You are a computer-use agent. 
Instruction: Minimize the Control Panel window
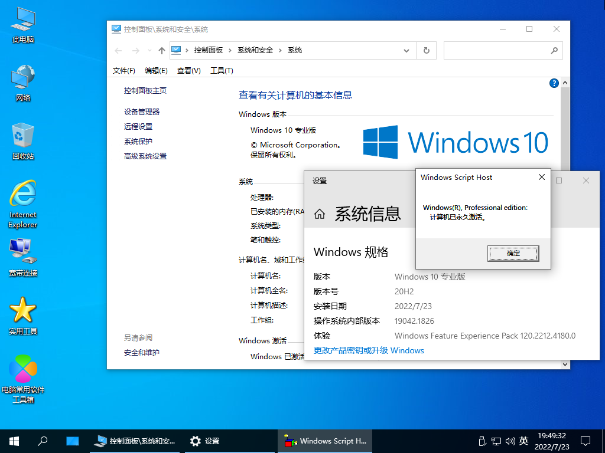503,29
